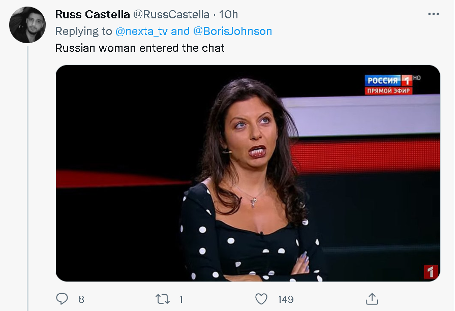Click the red ПРЯМОЙ ЭФИР badge
The image size is (455, 311).
[x=388, y=91]
